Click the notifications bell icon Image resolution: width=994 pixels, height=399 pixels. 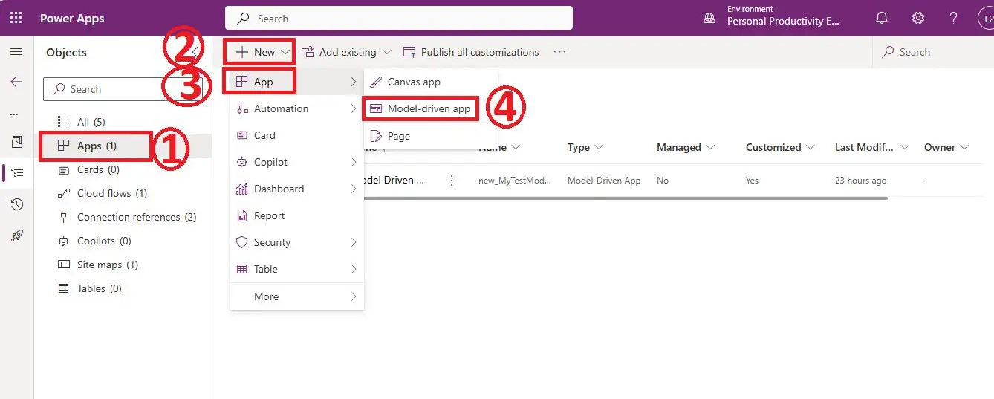[x=882, y=18]
